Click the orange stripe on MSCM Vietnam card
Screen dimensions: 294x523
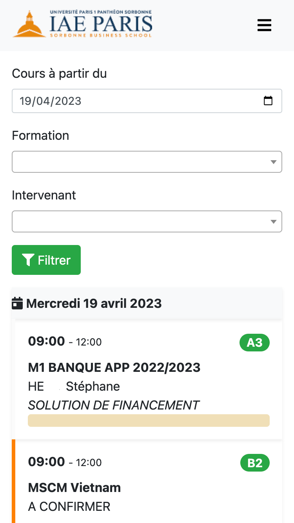[14, 481]
